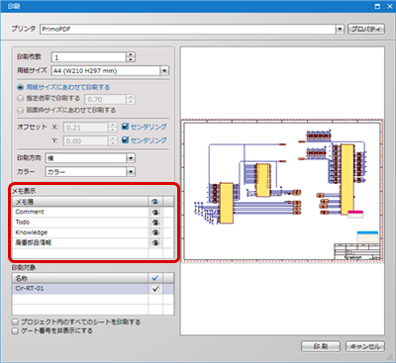Open the PrimoPDF printer dropdown
The image size is (396, 363).
tap(340, 30)
